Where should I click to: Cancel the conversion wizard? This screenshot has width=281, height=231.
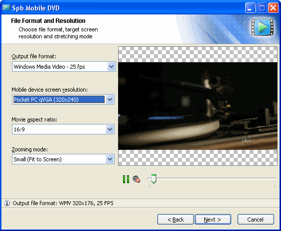click(x=256, y=220)
